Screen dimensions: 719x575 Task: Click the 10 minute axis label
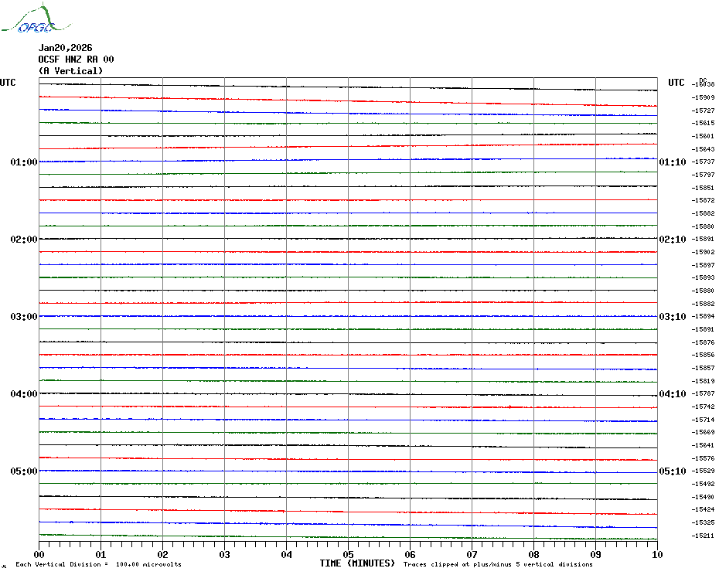click(x=658, y=555)
